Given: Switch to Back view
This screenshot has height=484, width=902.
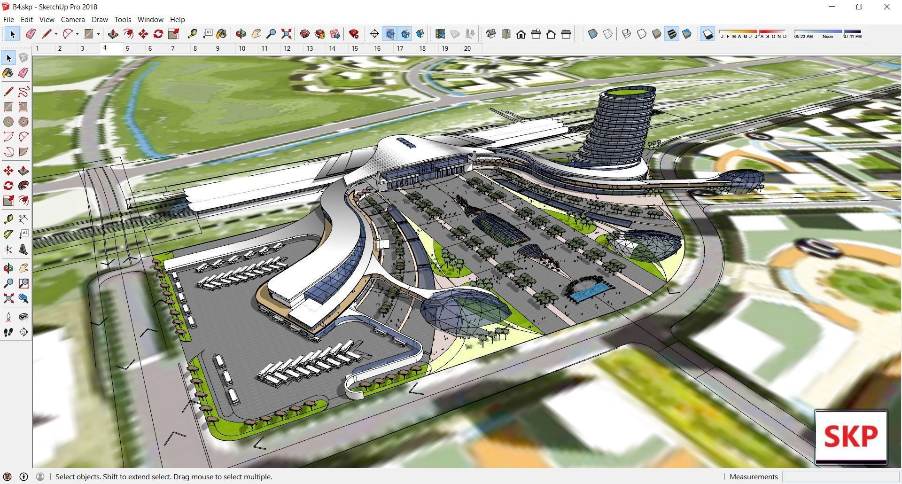Looking at the screenshot, I should 551,34.
